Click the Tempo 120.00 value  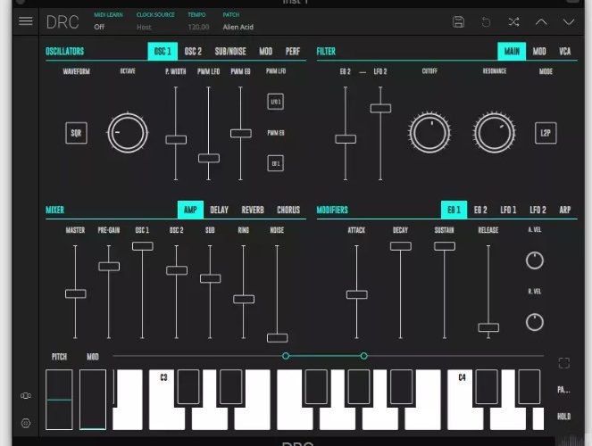click(198, 27)
